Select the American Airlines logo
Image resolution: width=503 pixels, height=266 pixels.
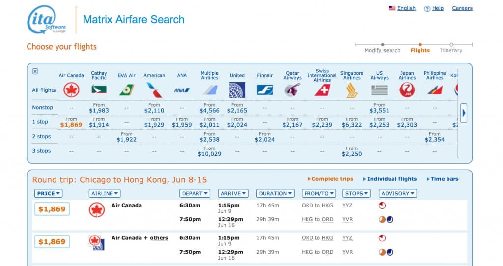154,90
